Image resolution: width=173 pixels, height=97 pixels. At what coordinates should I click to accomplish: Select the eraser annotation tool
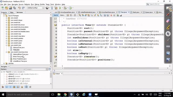point(168,21)
